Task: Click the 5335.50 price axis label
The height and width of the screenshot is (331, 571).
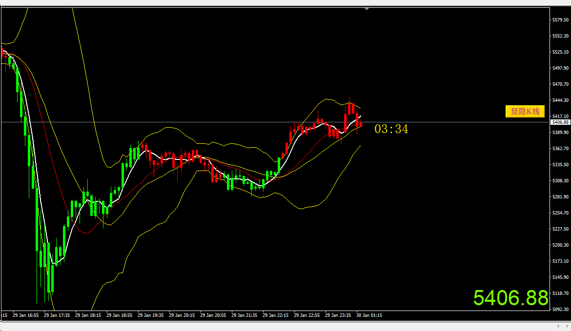Action: coord(560,164)
